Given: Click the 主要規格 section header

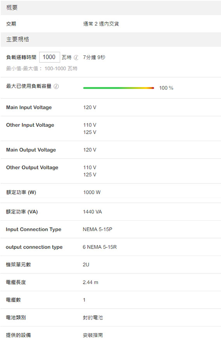Looking at the screenshot, I should point(111,40).
